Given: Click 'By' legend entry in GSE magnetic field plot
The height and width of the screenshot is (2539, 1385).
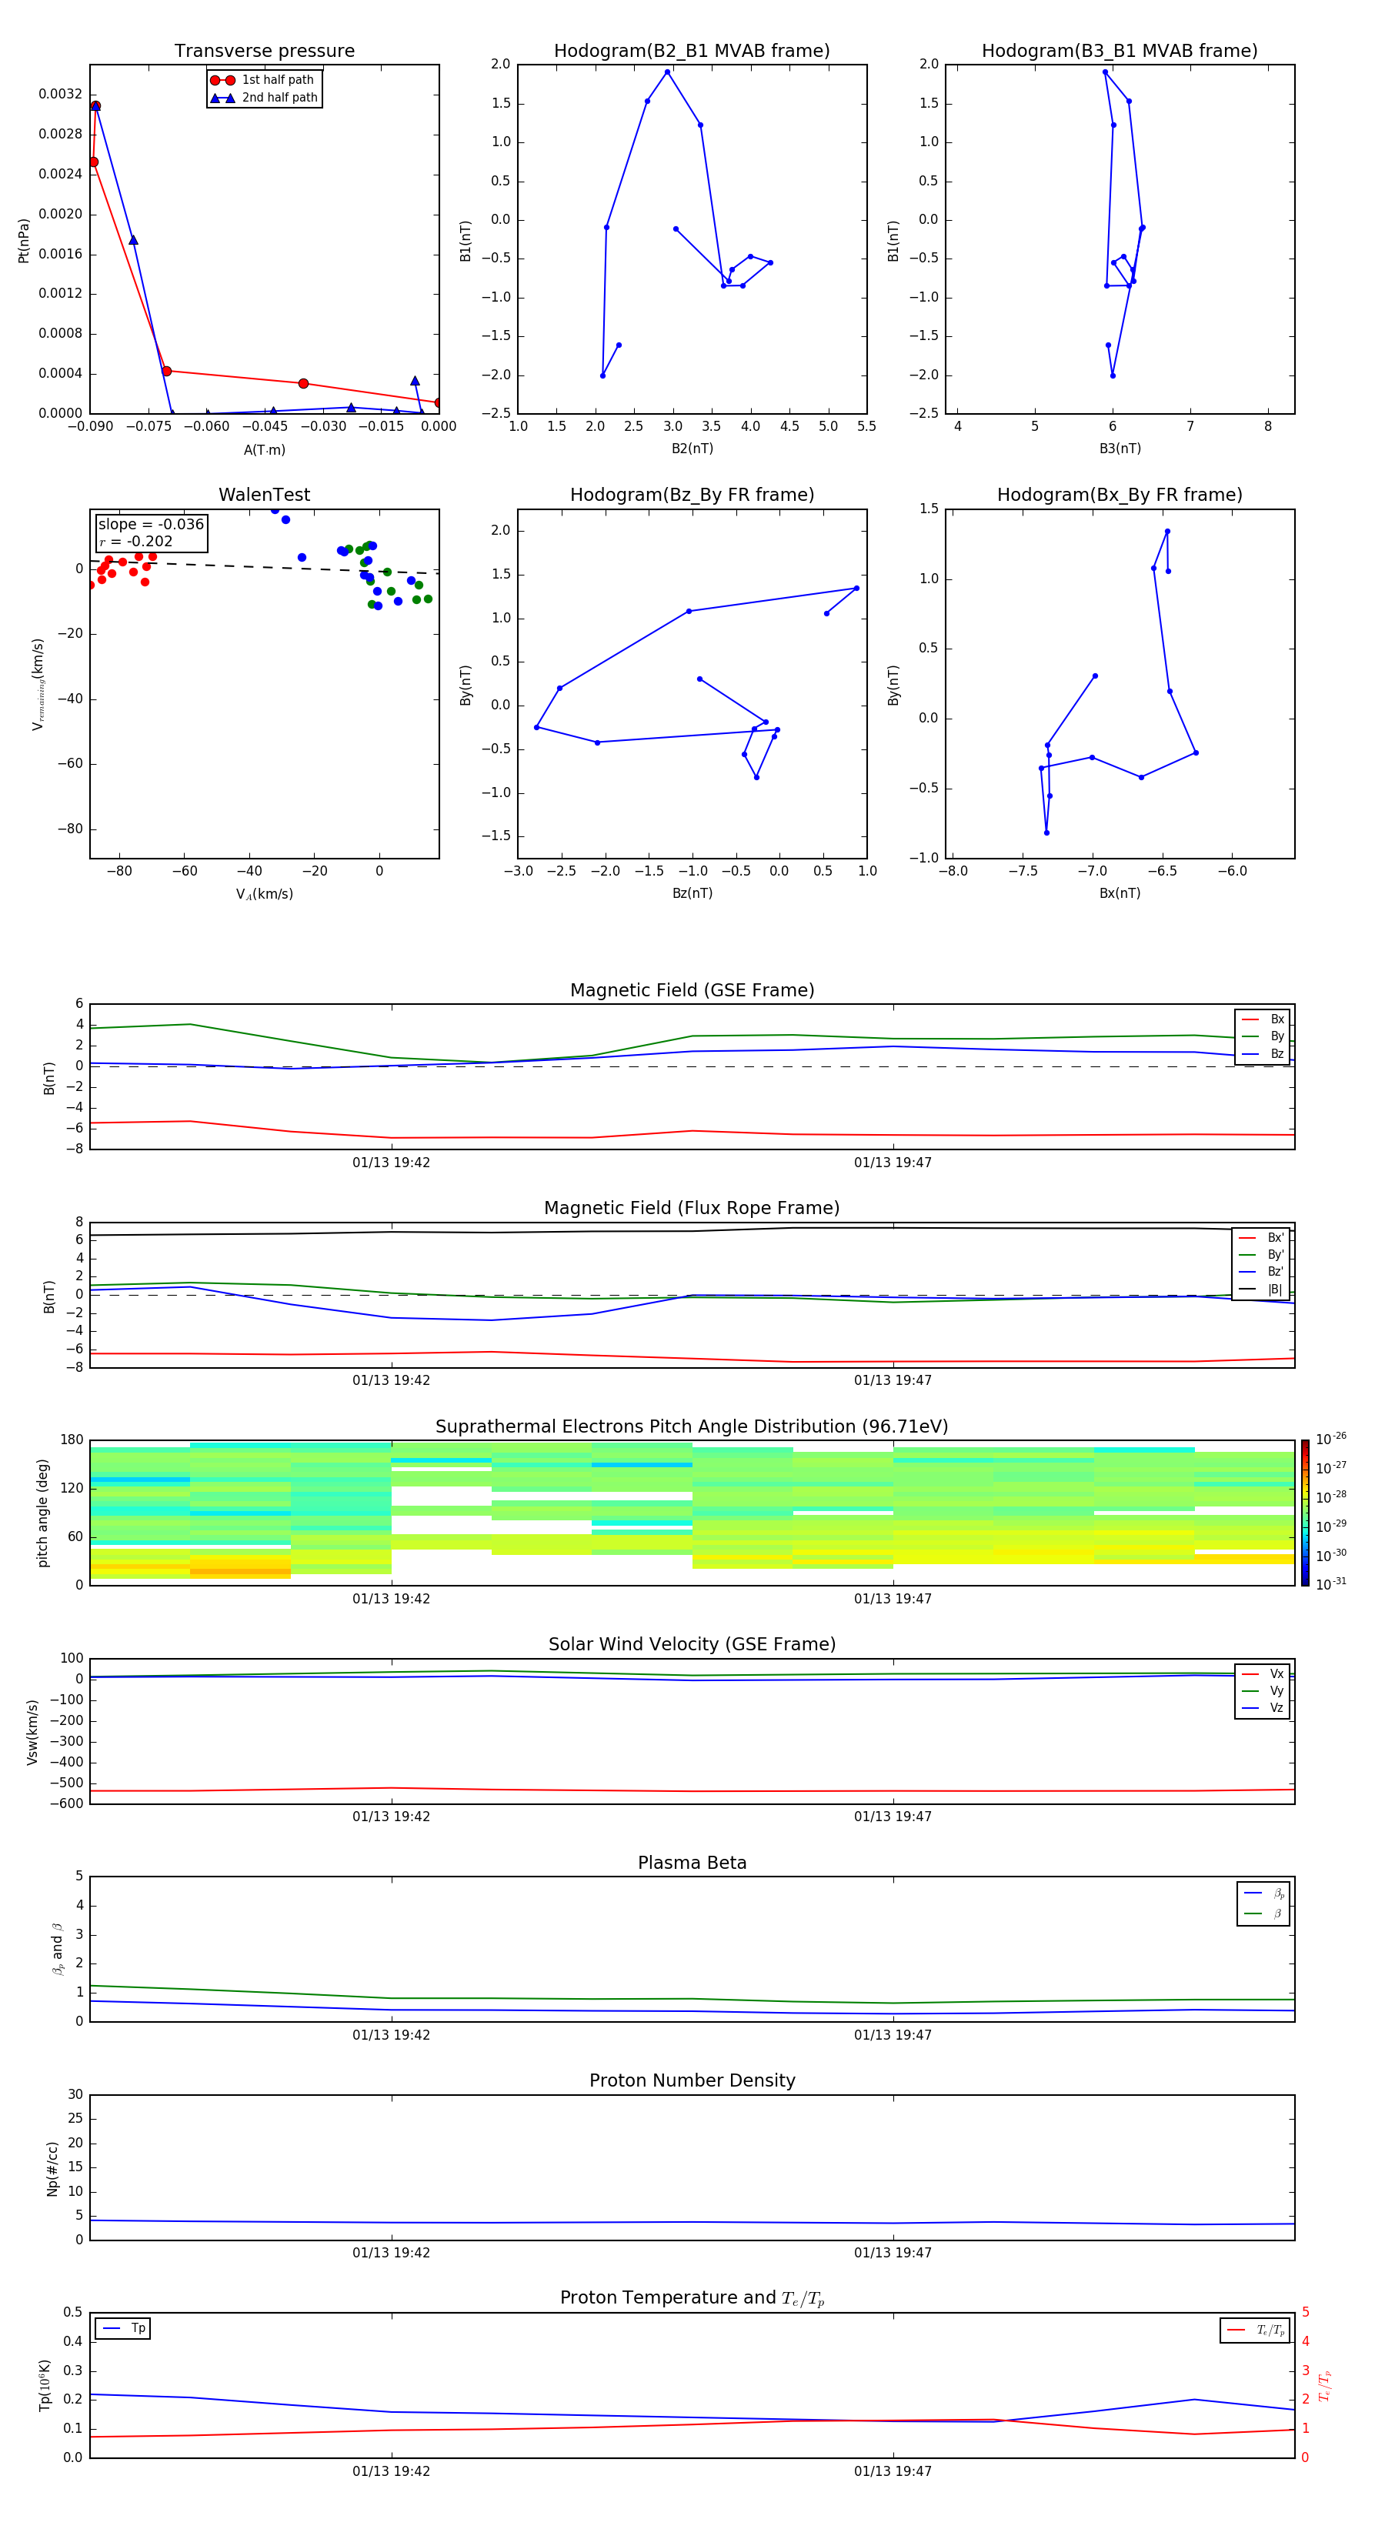Looking at the screenshot, I should click(1263, 1036).
